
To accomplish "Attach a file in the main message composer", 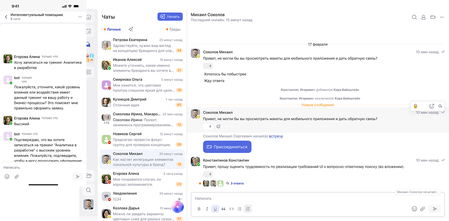I will (x=423, y=209).
